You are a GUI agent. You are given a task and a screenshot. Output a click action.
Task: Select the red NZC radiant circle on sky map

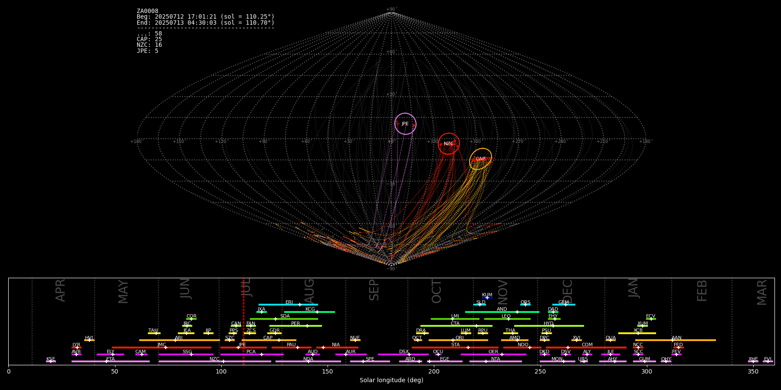pos(449,144)
